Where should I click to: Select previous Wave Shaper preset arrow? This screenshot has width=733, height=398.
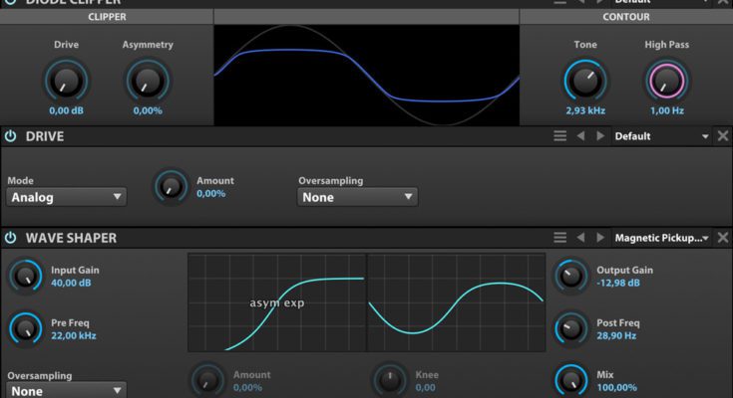pos(581,238)
